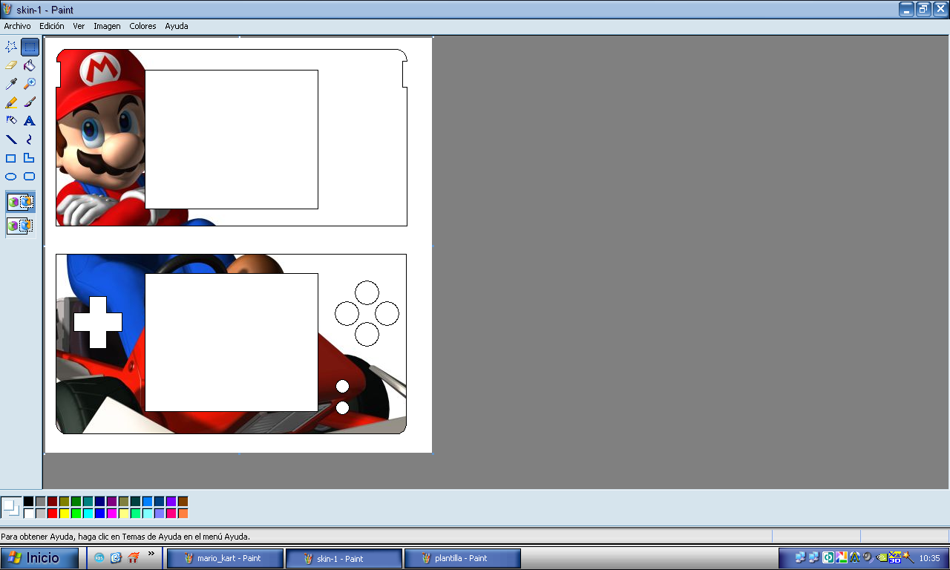Screen dimensions: 950x570
Task: Pick the dark gray color swatch
Action: pos(41,502)
